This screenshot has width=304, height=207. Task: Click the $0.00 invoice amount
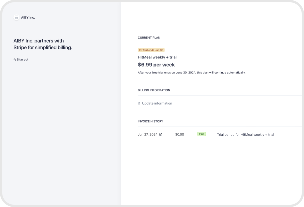pyautogui.click(x=179, y=134)
